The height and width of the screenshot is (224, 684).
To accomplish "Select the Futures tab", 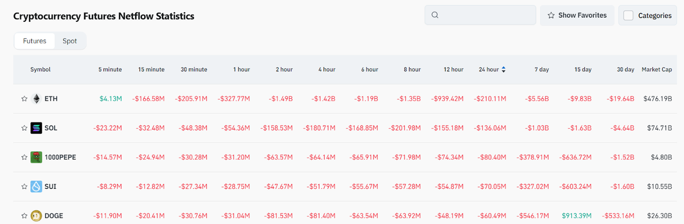I will coord(35,41).
